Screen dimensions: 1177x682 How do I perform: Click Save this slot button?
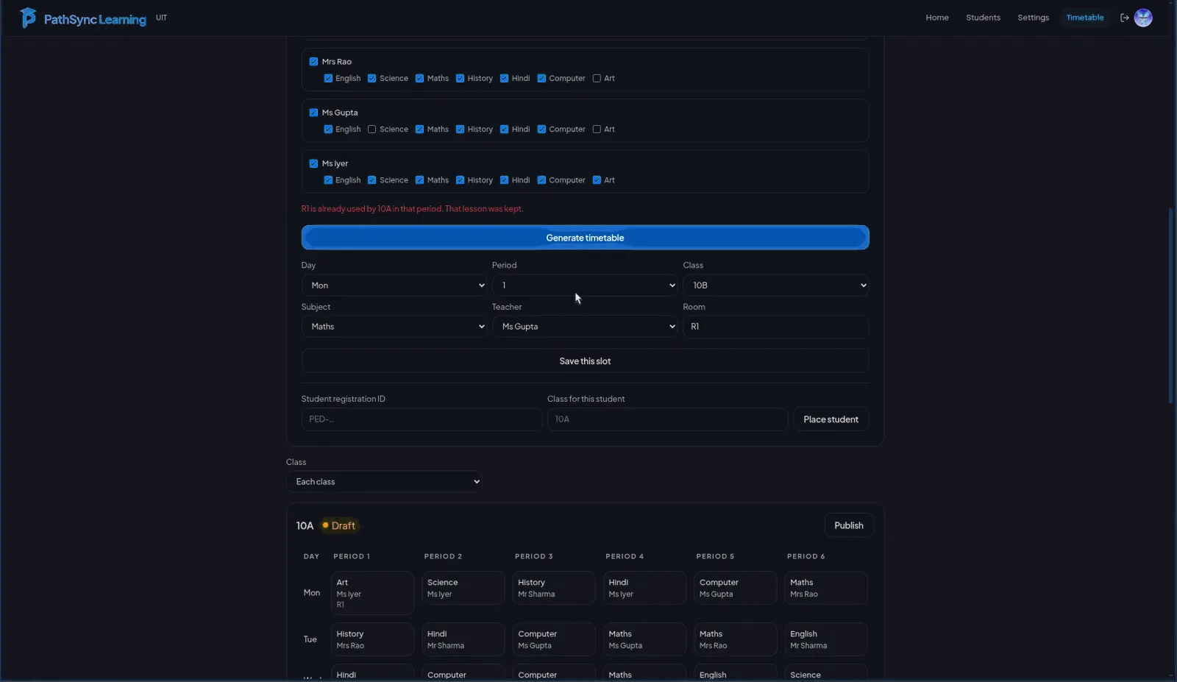[585, 361]
